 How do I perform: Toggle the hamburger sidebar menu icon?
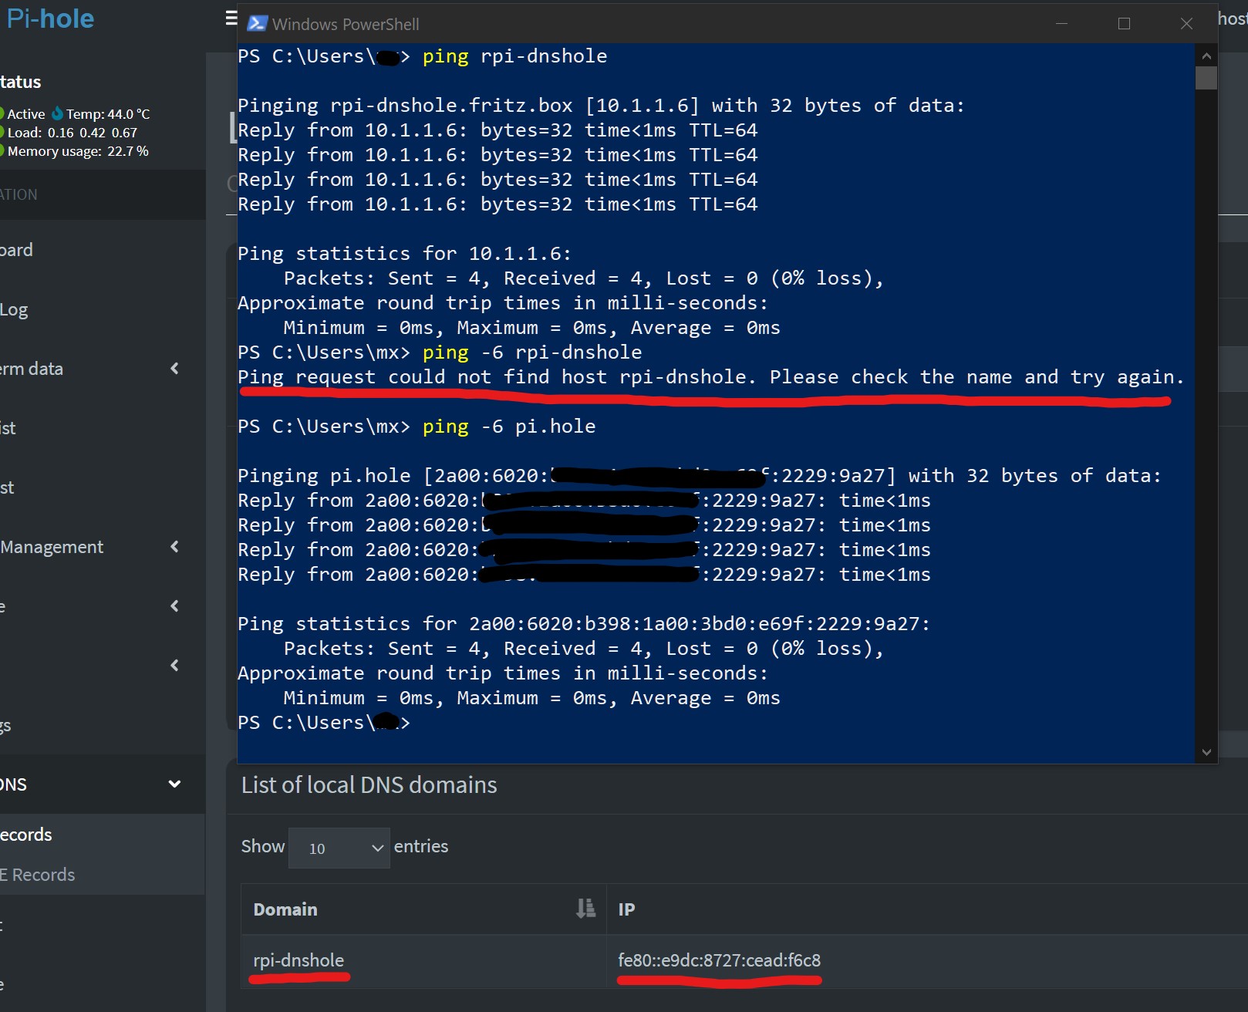231,18
